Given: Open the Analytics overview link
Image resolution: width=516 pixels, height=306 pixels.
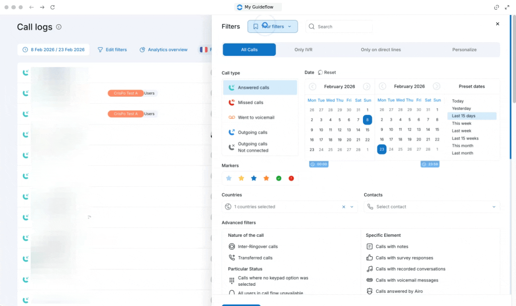Looking at the screenshot, I should tap(164, 50).
